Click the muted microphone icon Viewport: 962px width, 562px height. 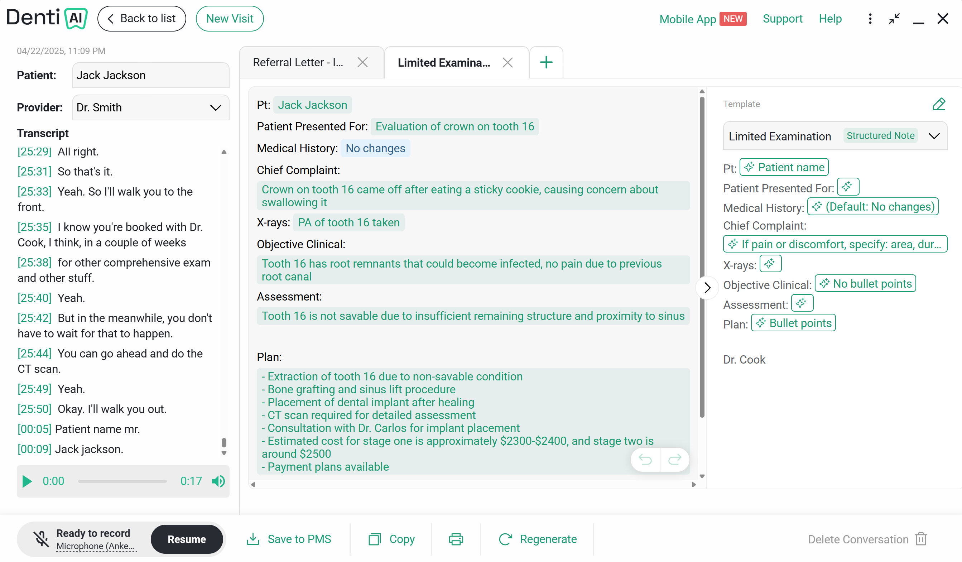coord(41,539)
